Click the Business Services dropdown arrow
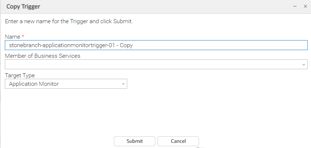This screenshot has width=311, height=148. tap(304, 64)
